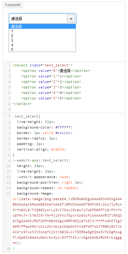Choose option 2 from dropdown list

pyautogui.click(x=42, y=35)
